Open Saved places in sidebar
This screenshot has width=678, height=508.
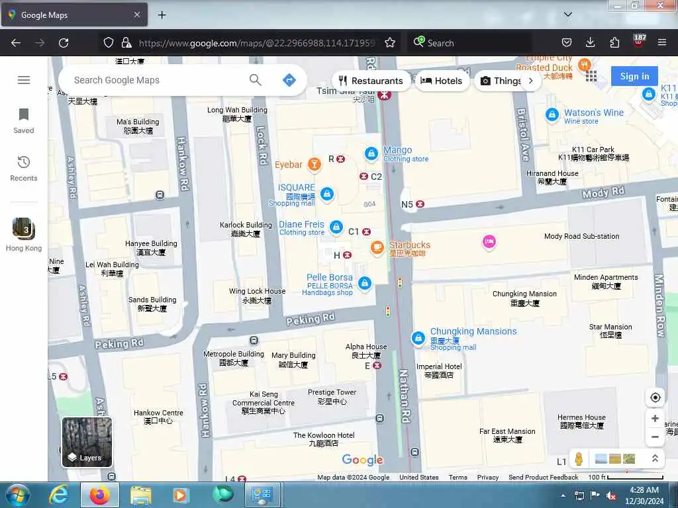point(24,122)
